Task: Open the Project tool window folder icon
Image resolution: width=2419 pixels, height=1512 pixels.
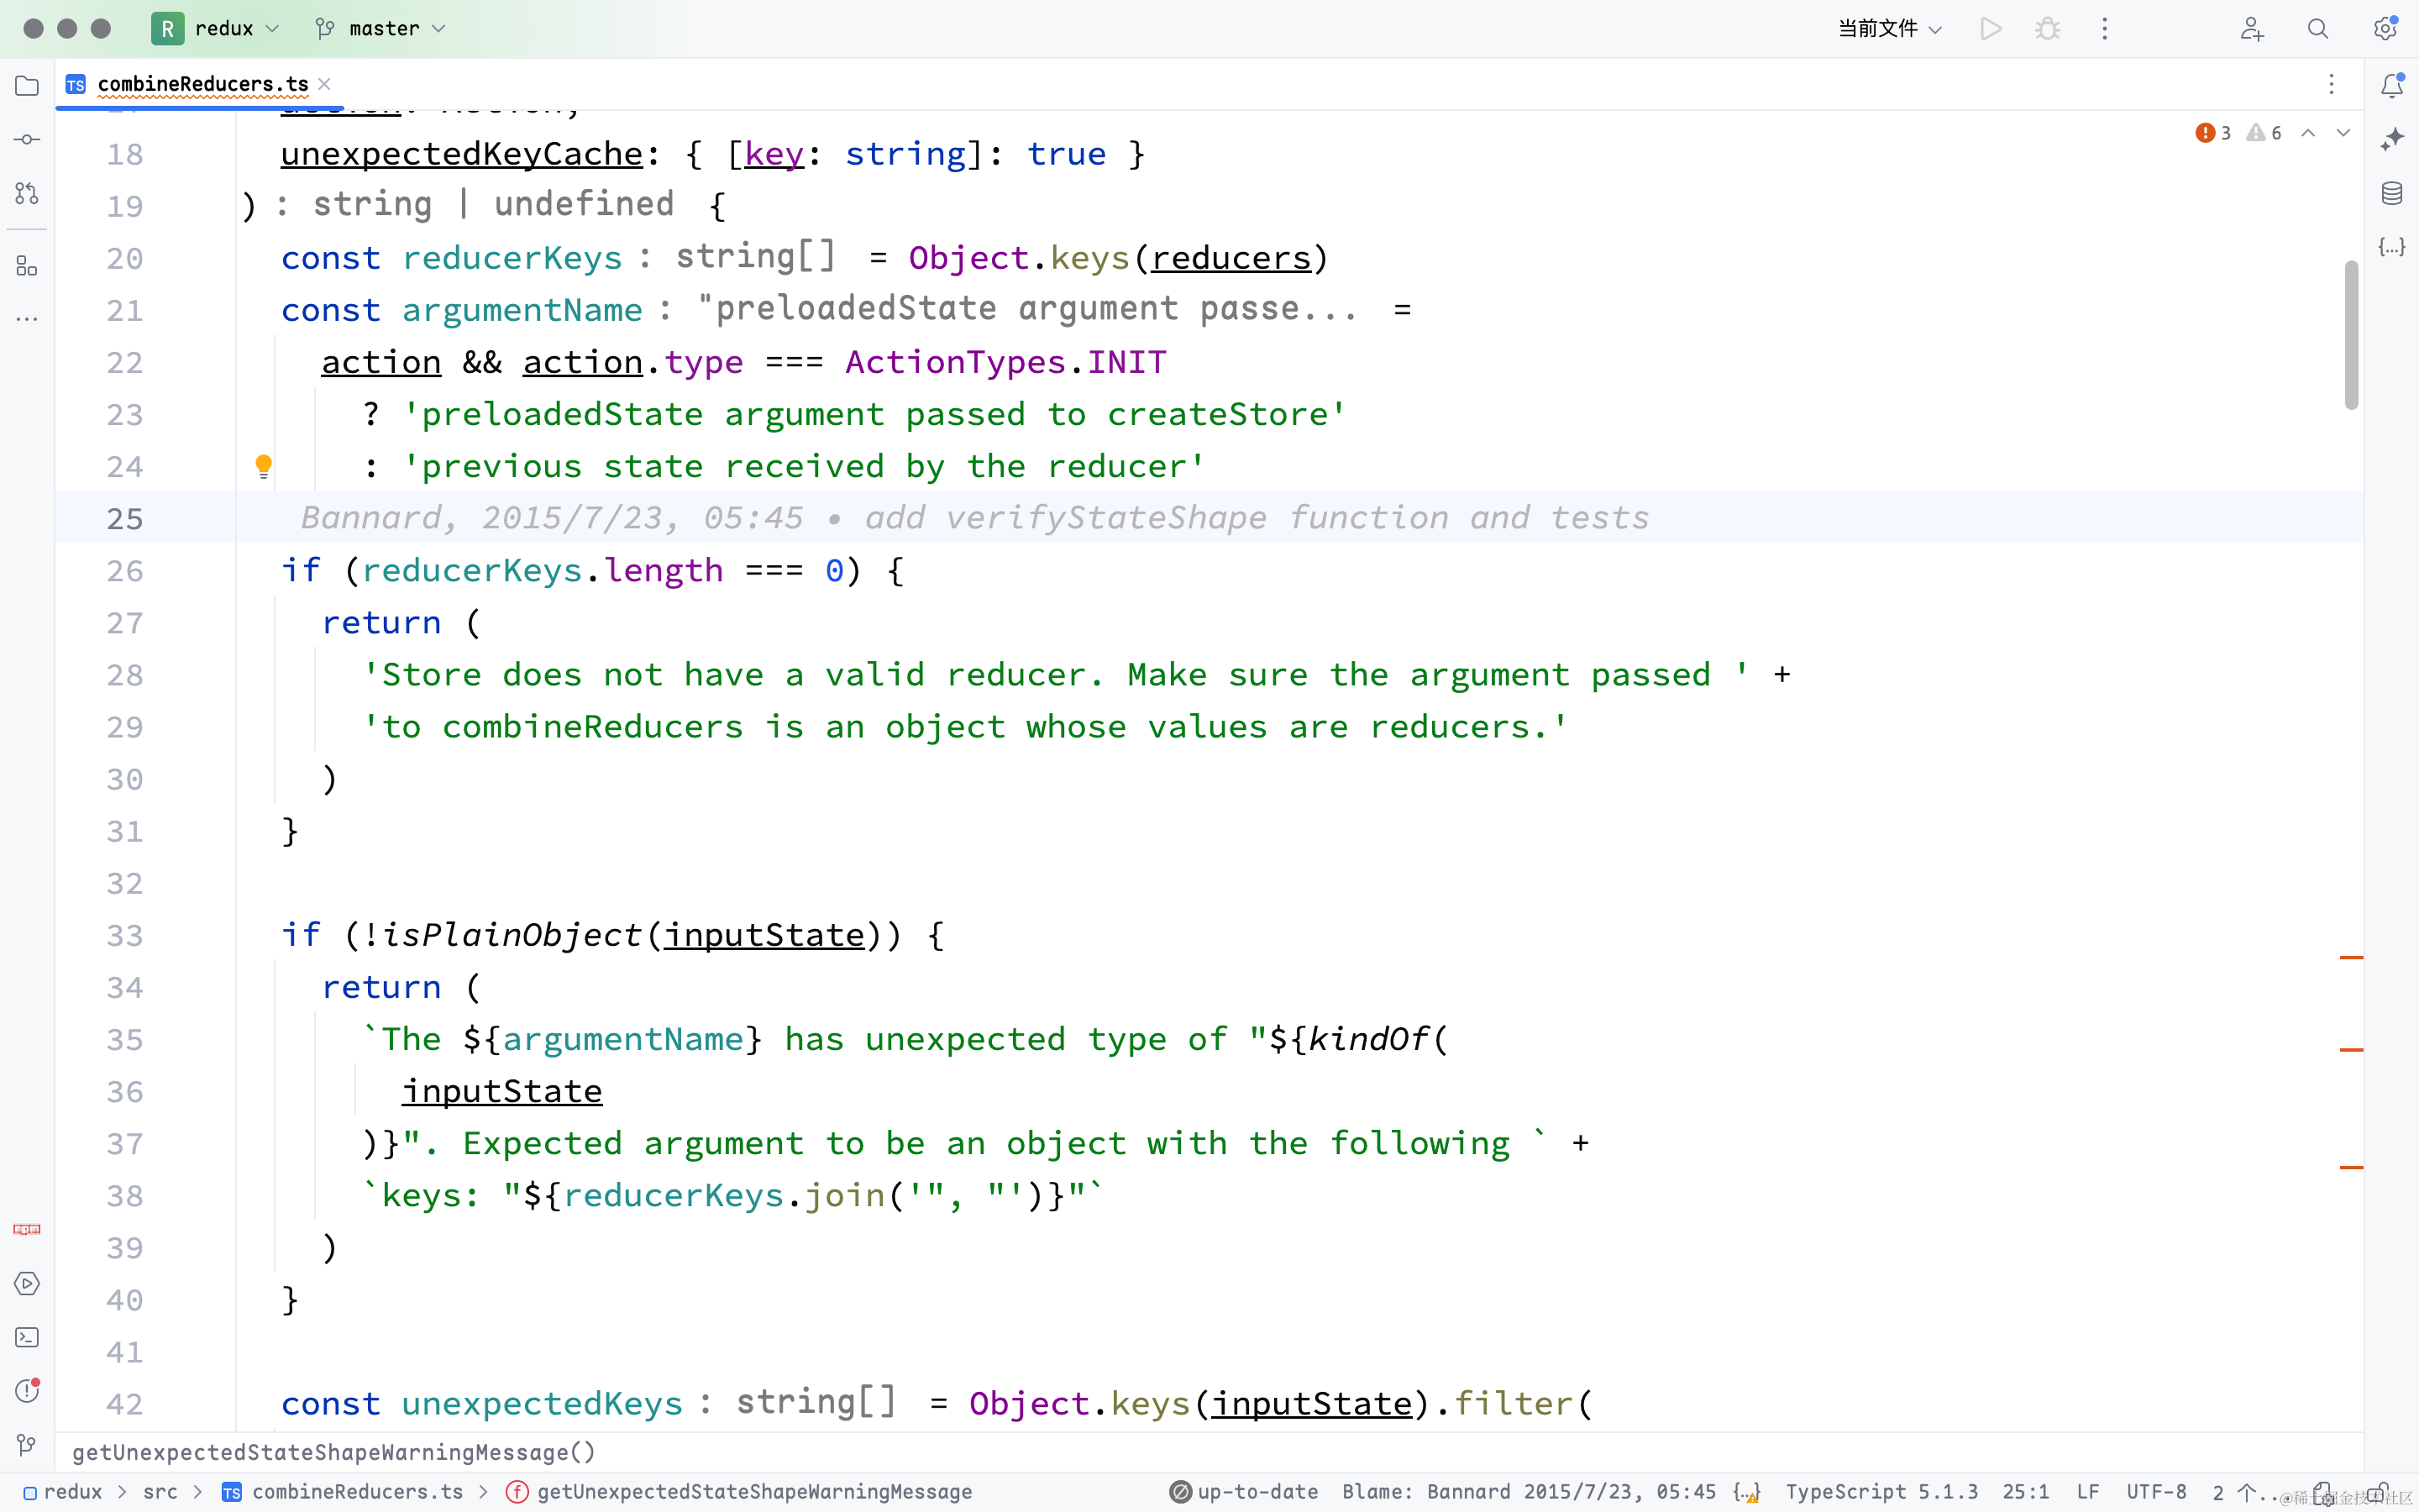Action: pos(27,86)
